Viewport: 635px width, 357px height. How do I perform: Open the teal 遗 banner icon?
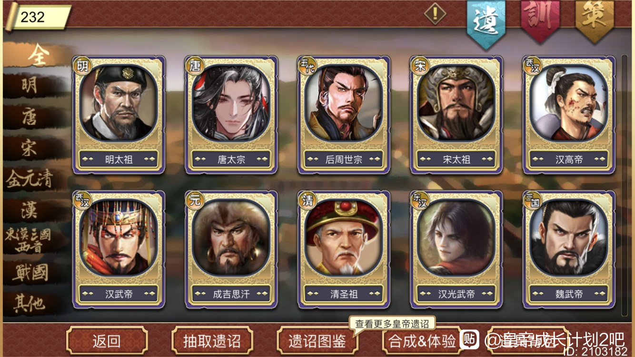pyautogui.click(x=486, y=23)
